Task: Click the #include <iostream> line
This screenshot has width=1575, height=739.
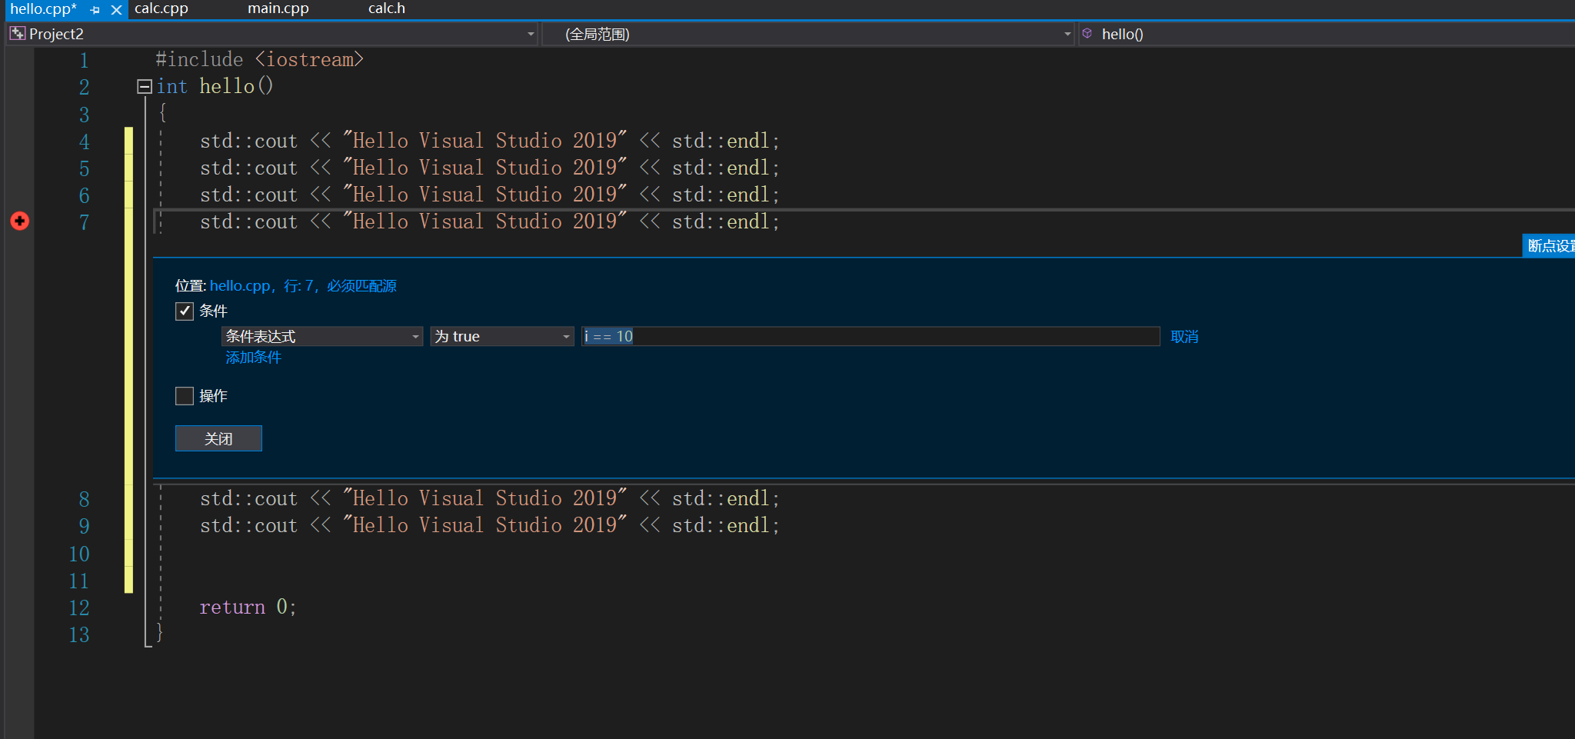Action: point(259,60)
